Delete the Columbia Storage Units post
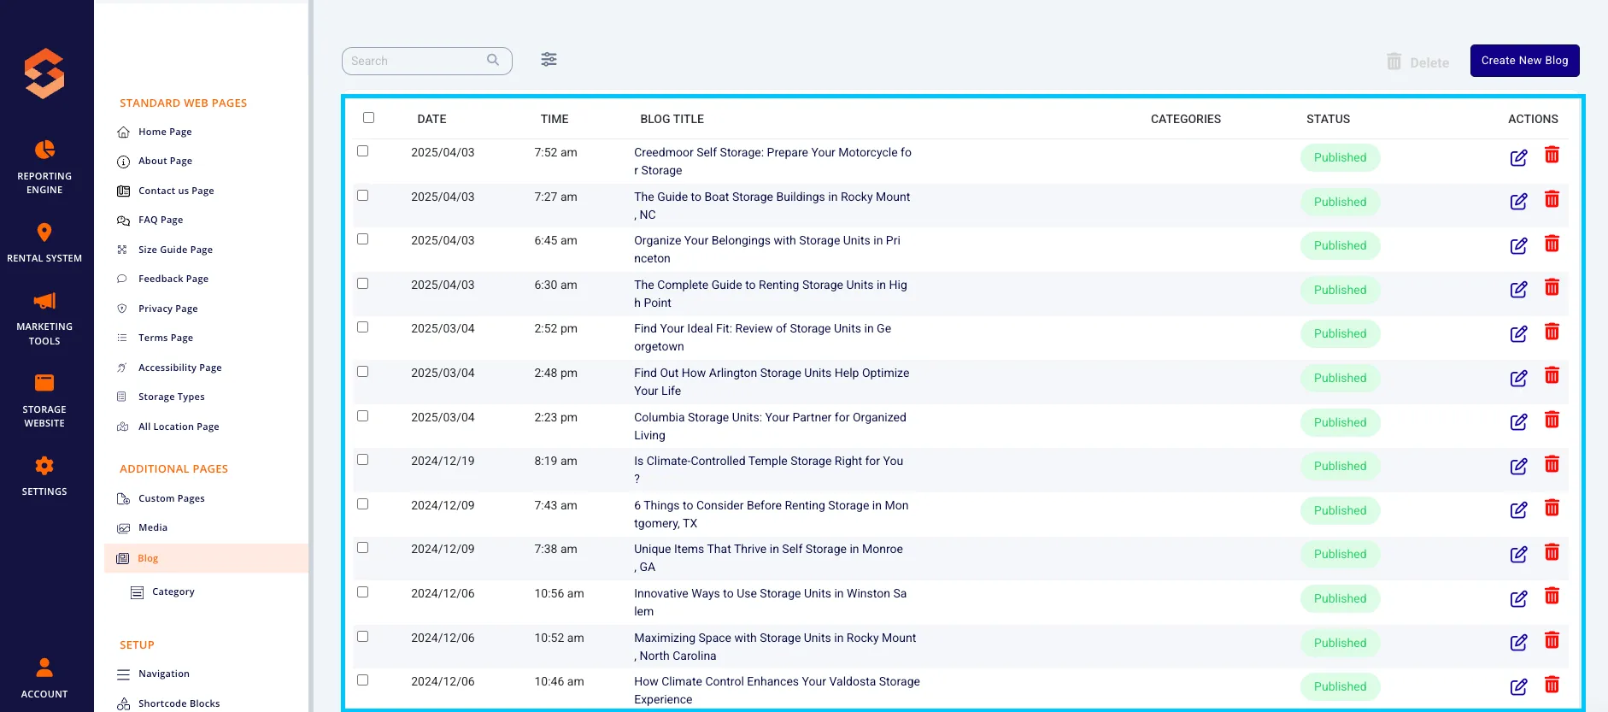 [1552, 420]
